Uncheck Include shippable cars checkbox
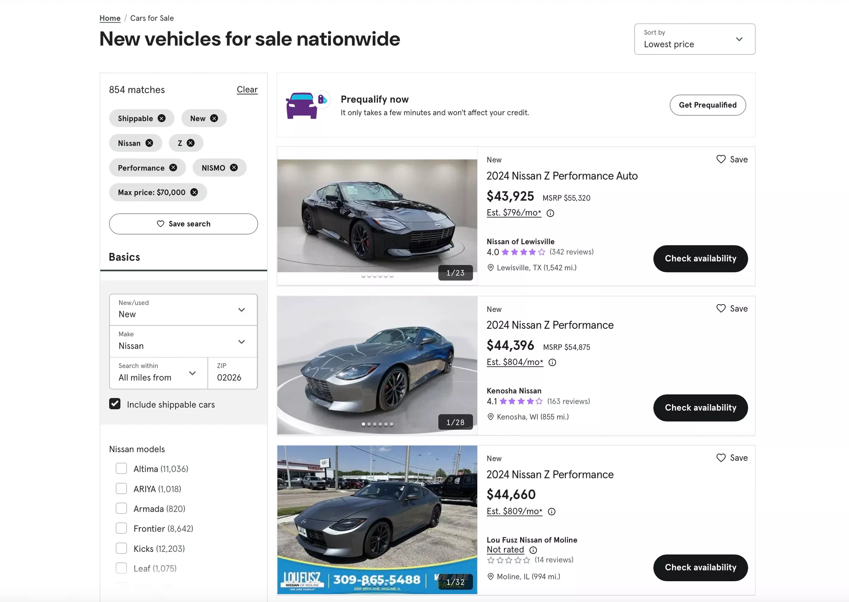The height and width of the screenshot is (602, 849). [115, 404]
